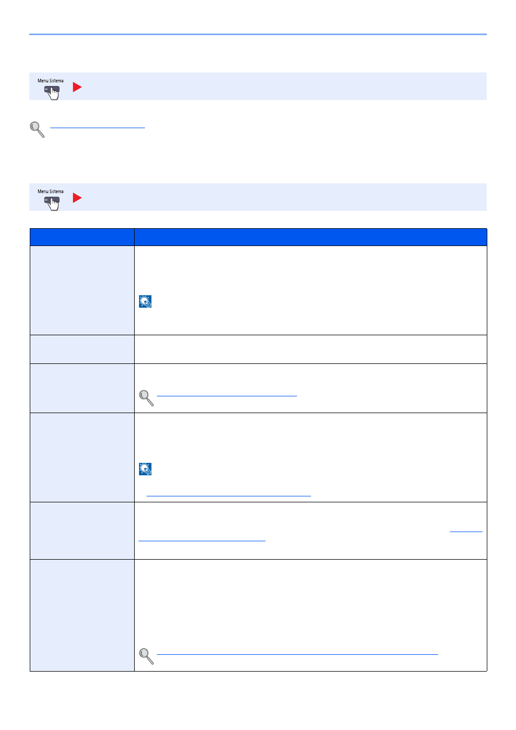516x730 pixels.
Task: Click the Menu Sistema label text in the top band
Action: click(50, 81)
